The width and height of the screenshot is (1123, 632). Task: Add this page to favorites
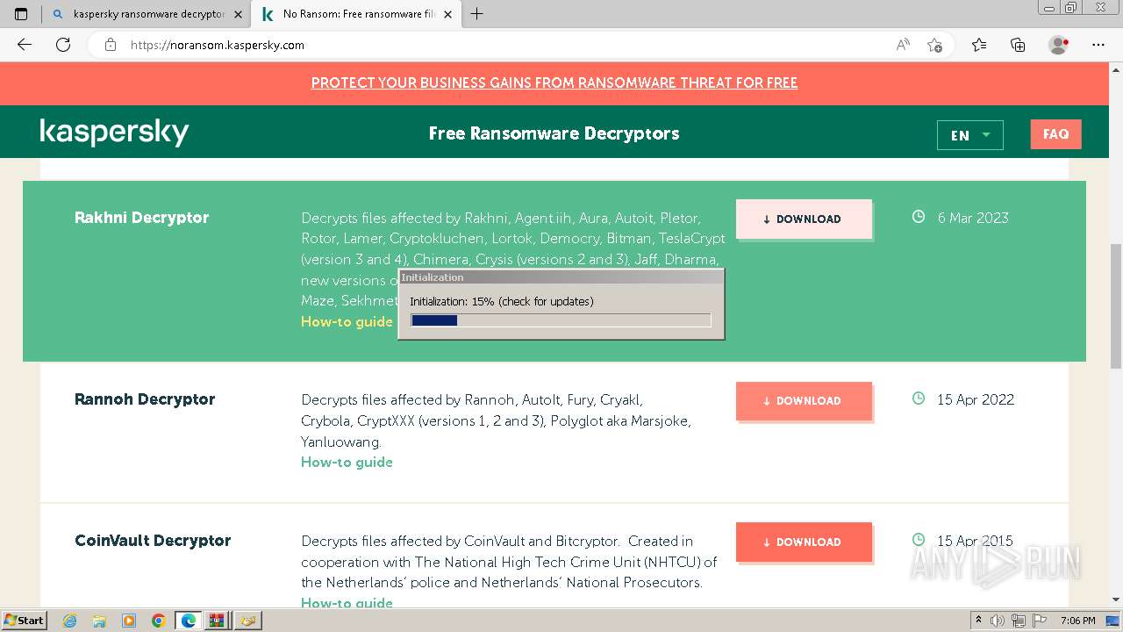click(934, 45)
